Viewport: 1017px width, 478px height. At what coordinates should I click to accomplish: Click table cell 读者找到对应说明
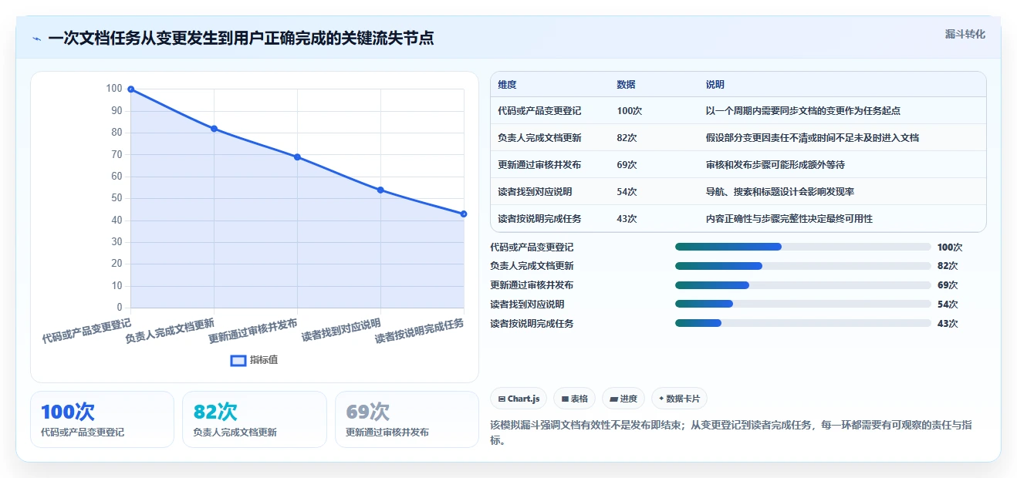pyautogui.click(x=535, y=192)
